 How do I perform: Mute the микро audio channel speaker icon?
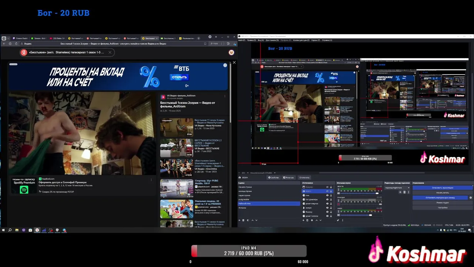[338, 215]
